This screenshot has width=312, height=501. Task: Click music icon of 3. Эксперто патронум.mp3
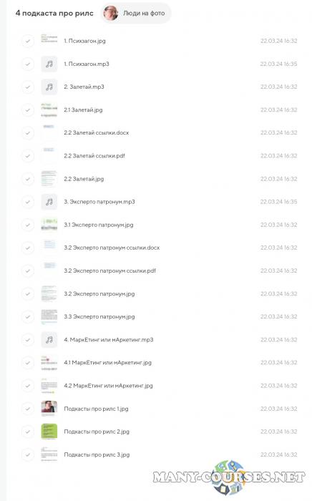[49, 202]
